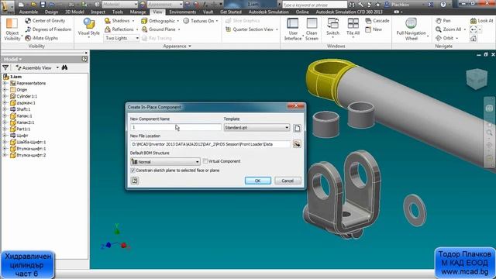Expand the Cylinder1:1 tree node
Image resolution: width=496 pixels, height=279 pixels.
[x=5, y=96]
